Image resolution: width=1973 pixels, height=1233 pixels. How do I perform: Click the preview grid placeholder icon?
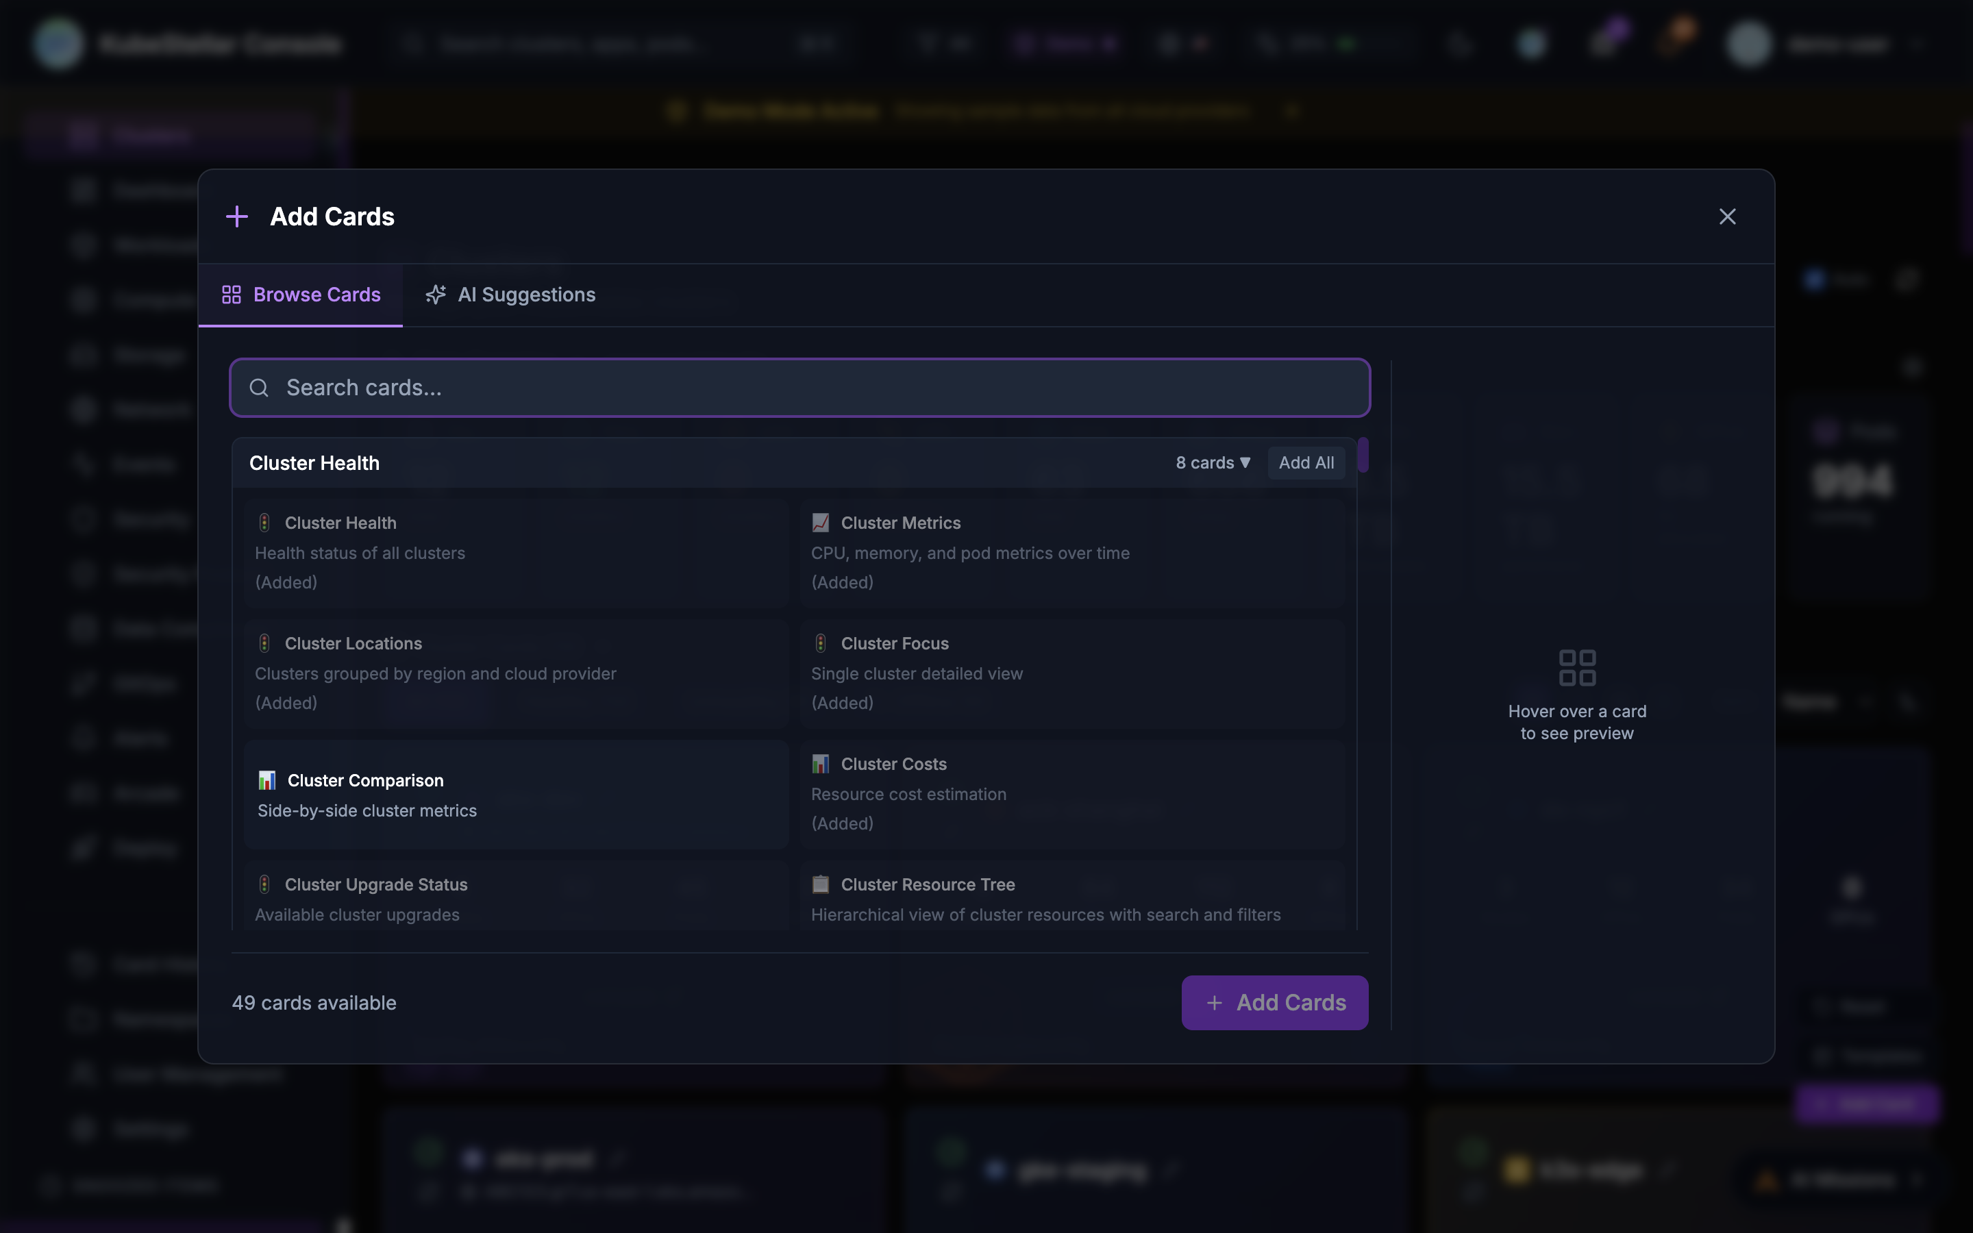1577,668
